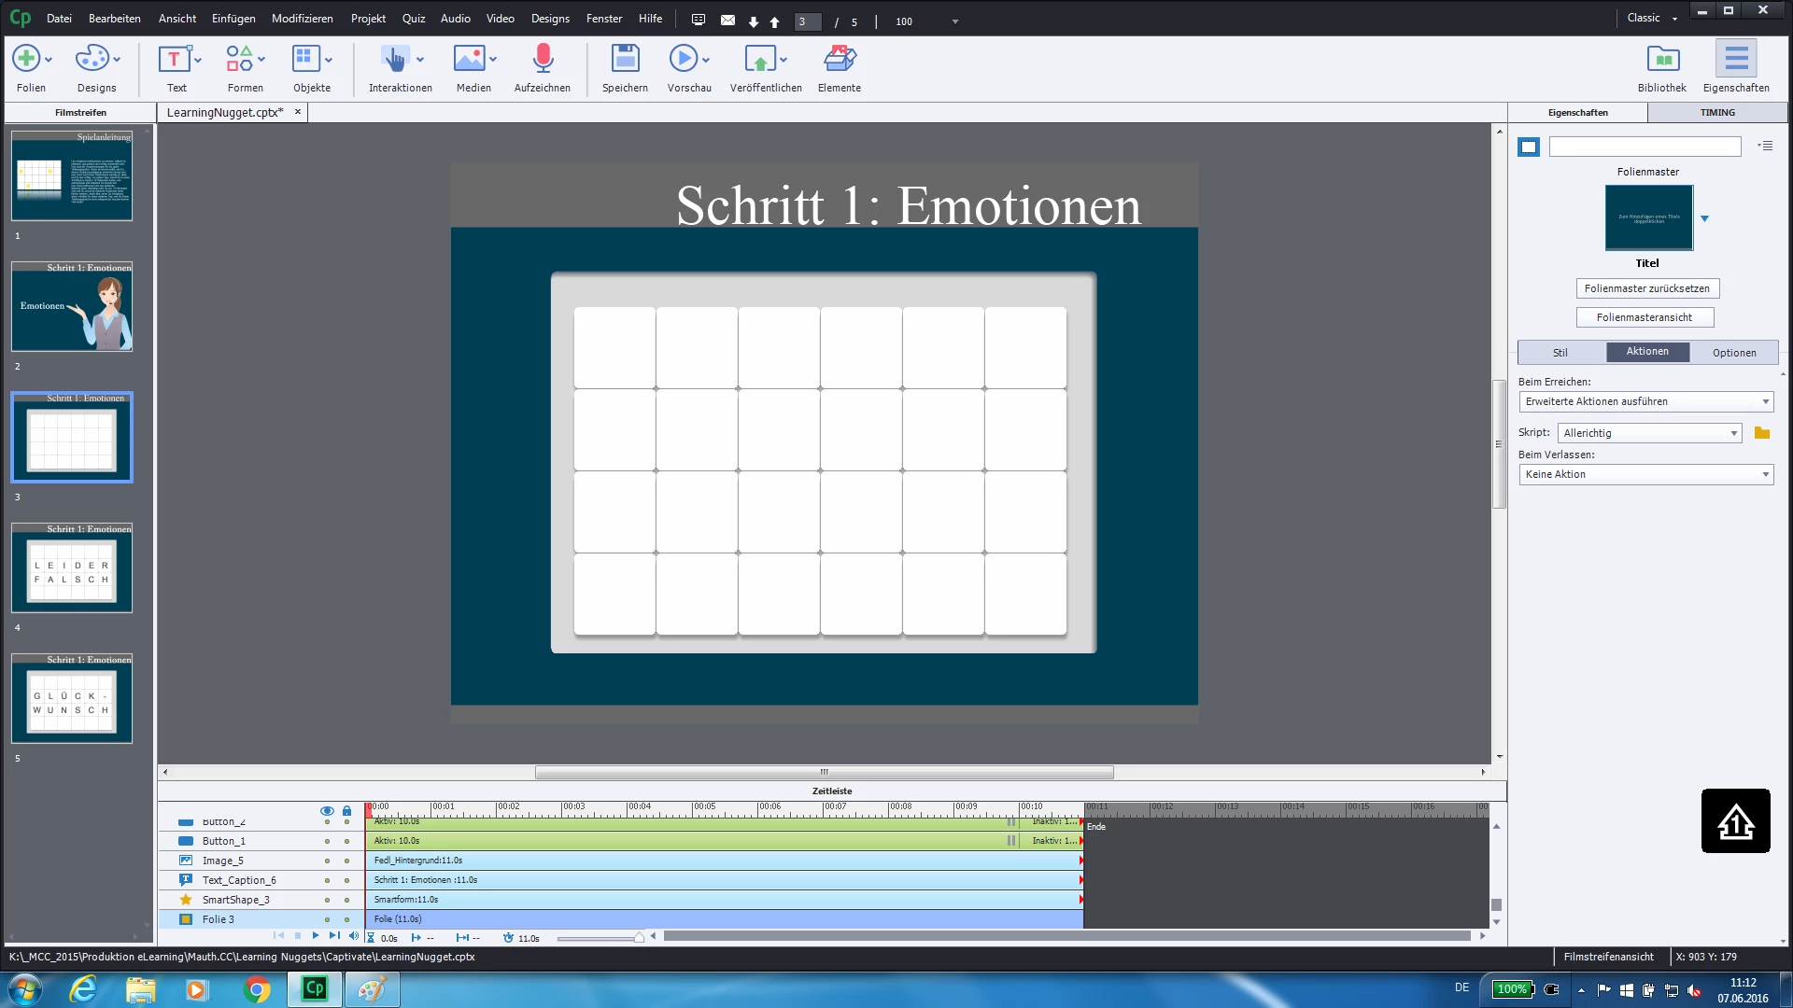Open the Interaktionen tool
This screenshot has height=1008, width=1793.
pyautogui.click(x=395, y=60)
